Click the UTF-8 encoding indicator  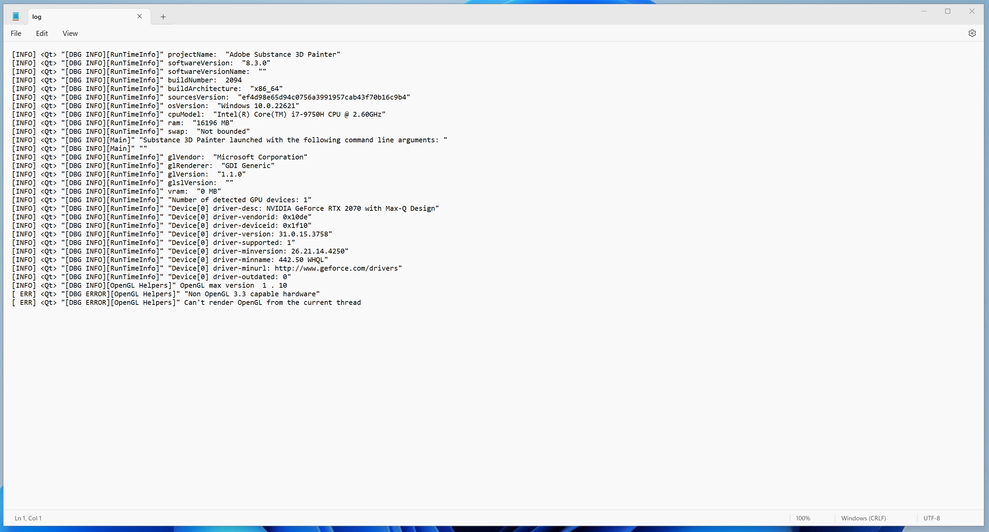[x=931, y=518]
